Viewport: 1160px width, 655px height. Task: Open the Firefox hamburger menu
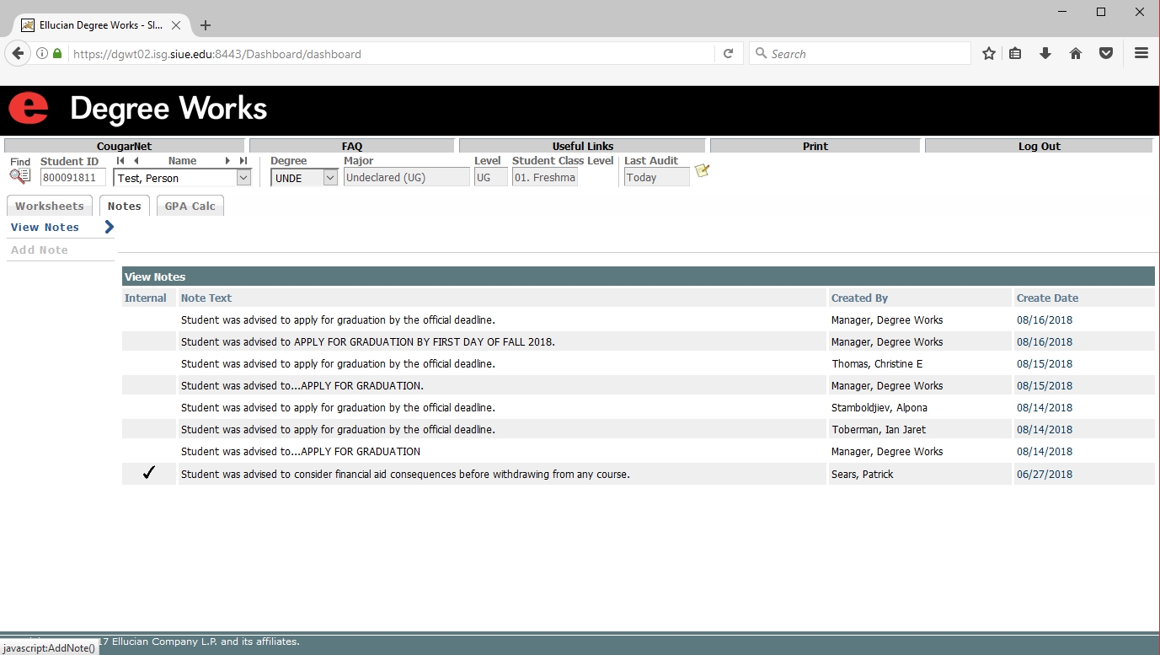(1141, 53)
